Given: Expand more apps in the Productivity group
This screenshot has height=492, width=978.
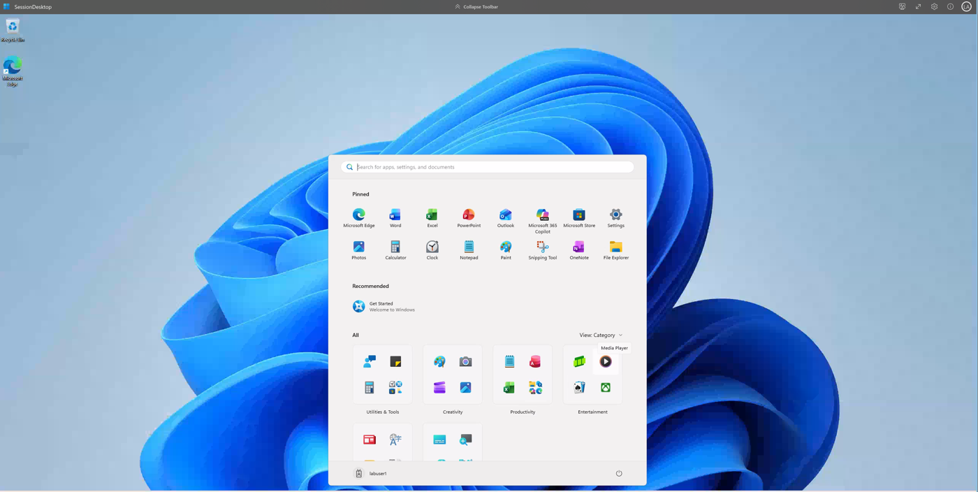Looking at the screenshot, I should point(535,388).
